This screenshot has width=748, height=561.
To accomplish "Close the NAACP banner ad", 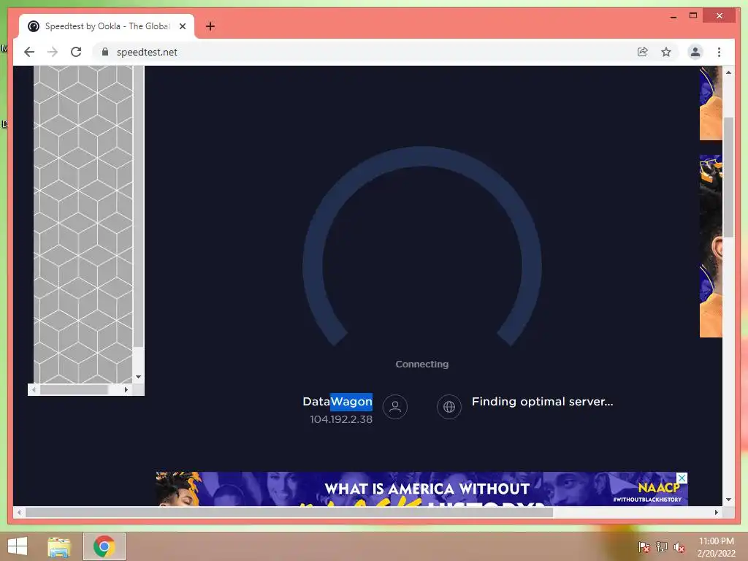I will click(x=682, y=478).
